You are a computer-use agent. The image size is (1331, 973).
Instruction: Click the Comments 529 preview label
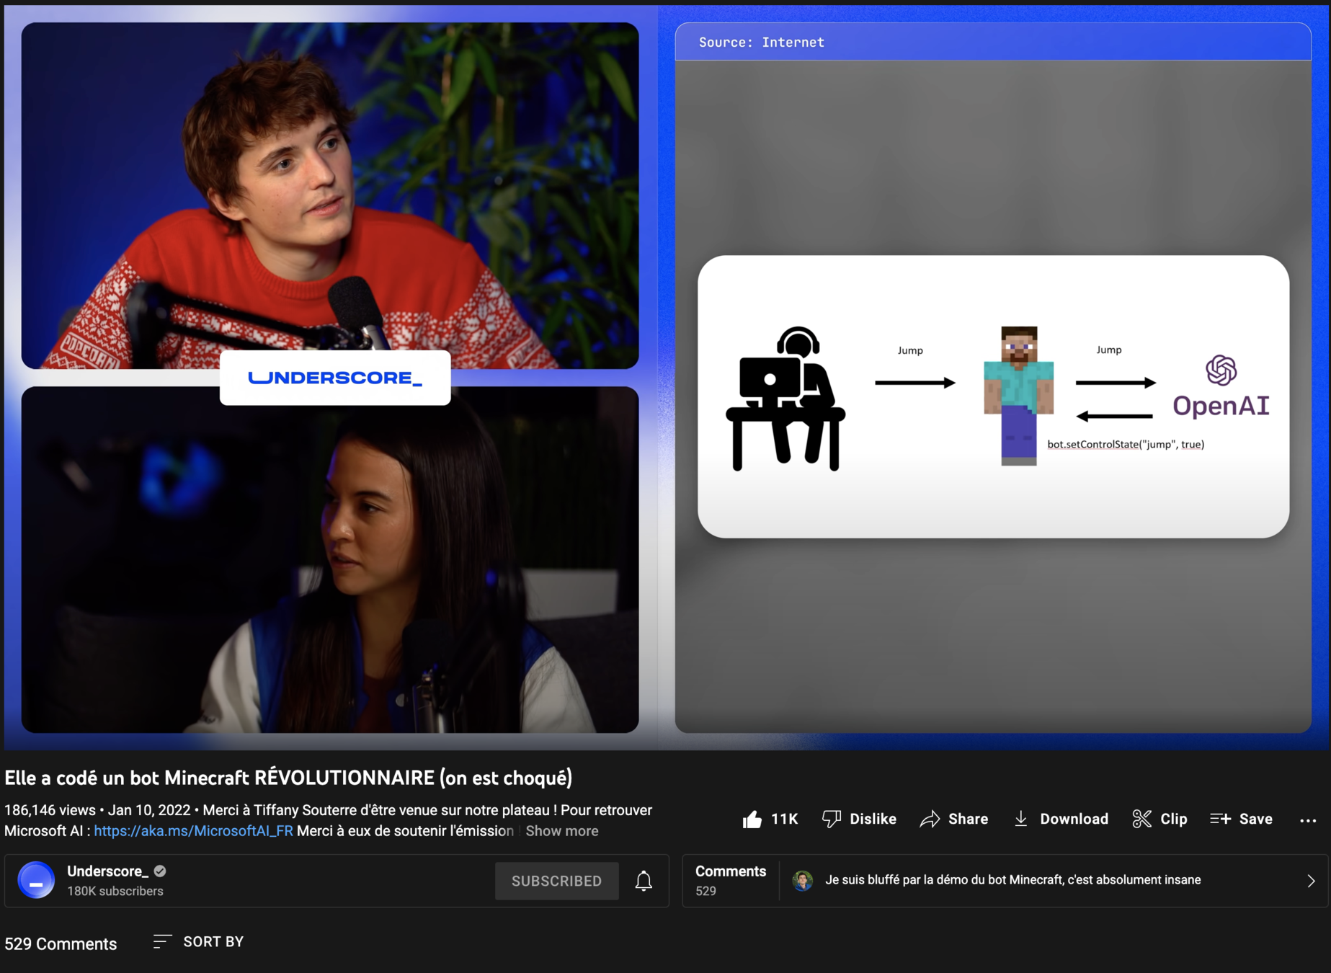730,880
